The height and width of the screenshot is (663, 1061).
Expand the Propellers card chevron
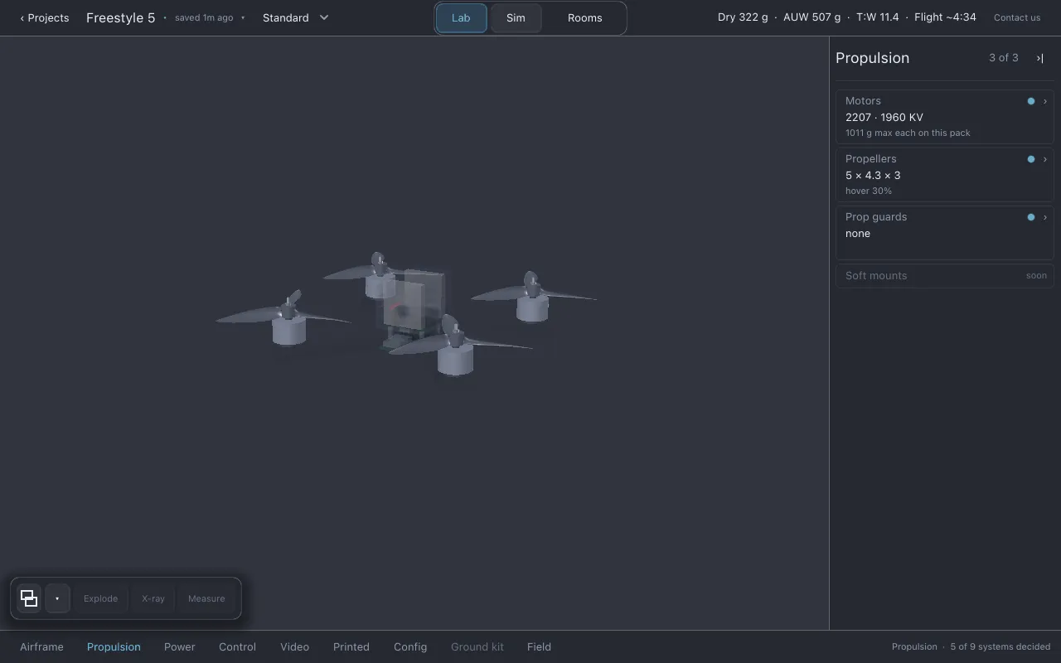[x=1045, y=159]
